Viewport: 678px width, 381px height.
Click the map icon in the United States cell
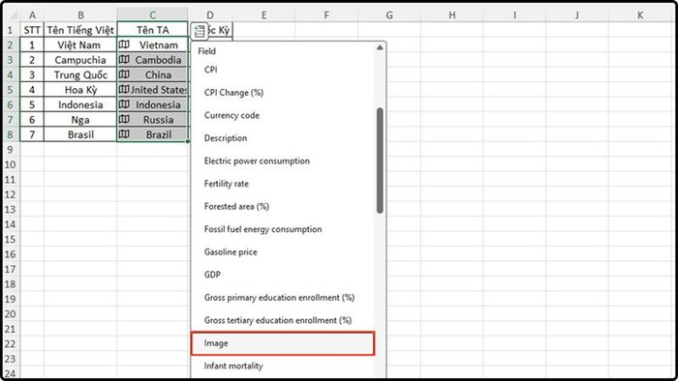[x=124, y=89]
